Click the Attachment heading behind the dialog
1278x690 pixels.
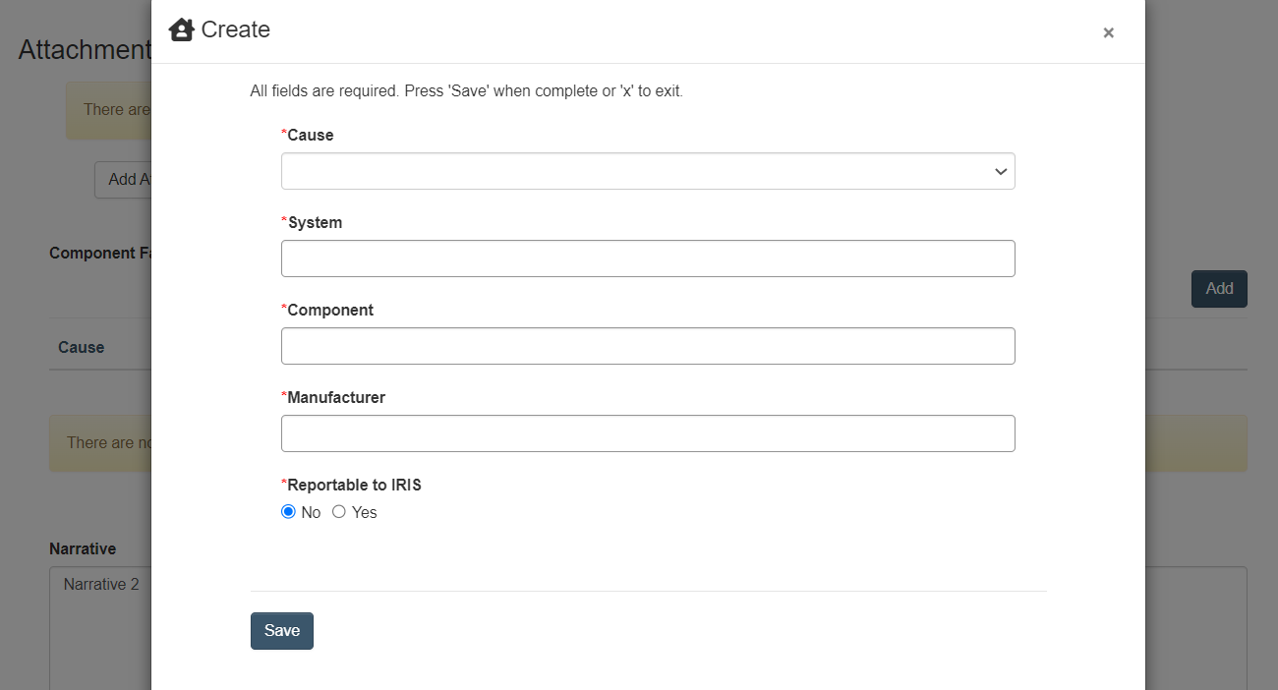tap(85, 50)
